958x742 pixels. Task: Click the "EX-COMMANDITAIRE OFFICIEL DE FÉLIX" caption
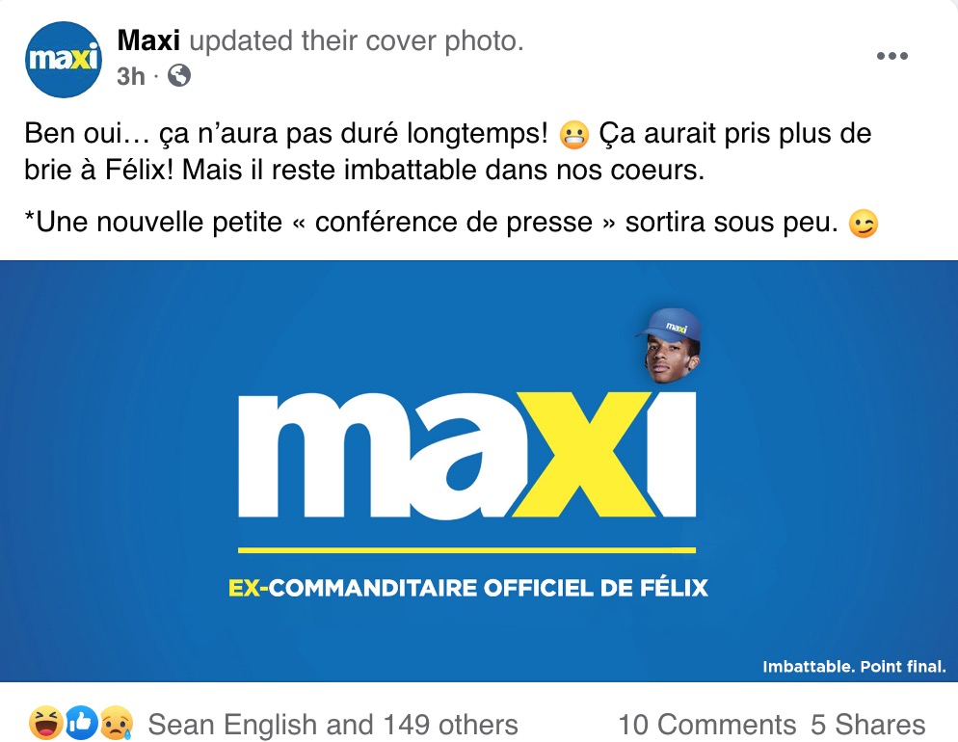click(467, 587)
